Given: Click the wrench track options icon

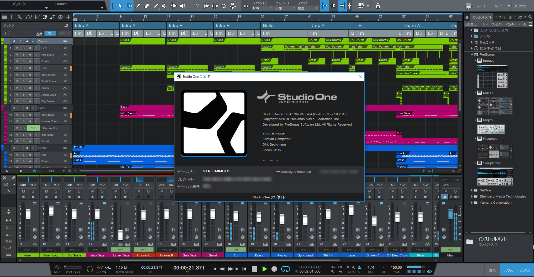Looking at the screenshot, I should coord(19,17).
